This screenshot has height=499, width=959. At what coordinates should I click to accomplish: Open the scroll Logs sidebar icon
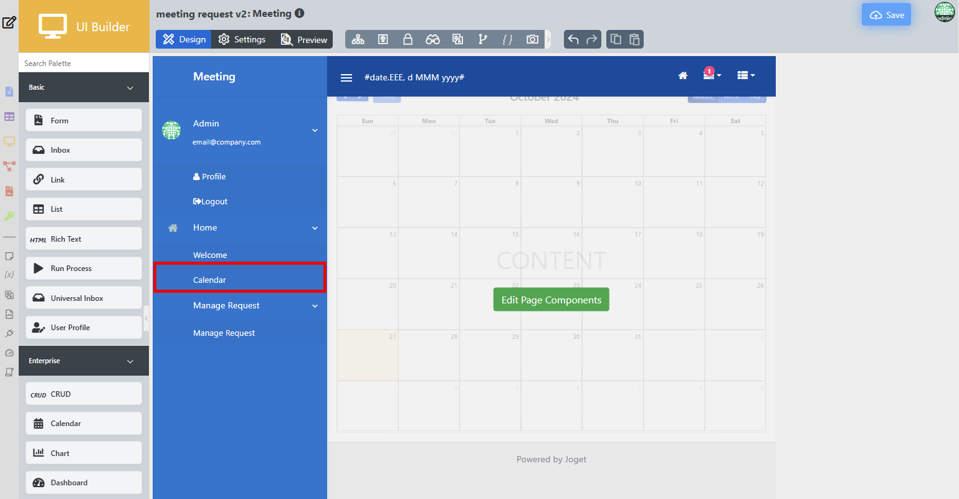coord(9,353)
